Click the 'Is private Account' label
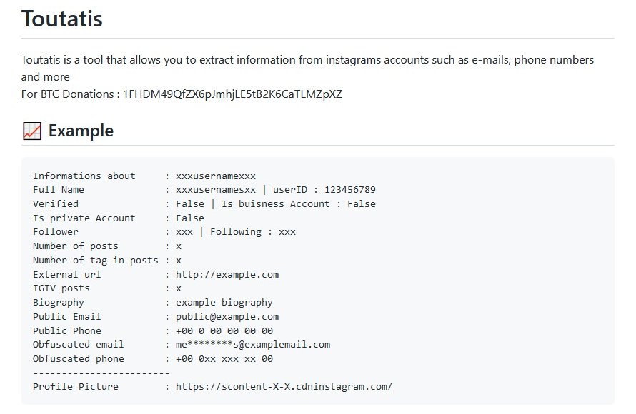Image resolution: width=636 pixels, height=414 pixels. (84, 218)
